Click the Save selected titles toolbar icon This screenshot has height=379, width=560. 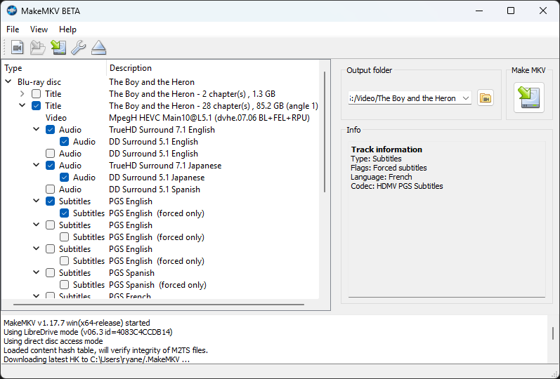point(58,48)
